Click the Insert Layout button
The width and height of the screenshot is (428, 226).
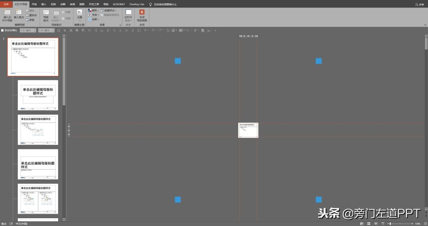click(x=19, y=15)
